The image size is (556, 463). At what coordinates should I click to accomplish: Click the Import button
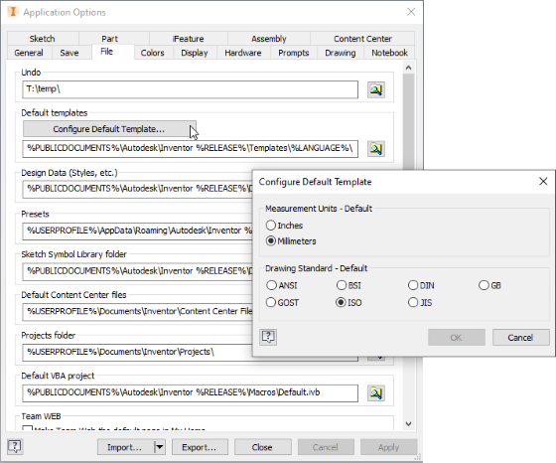pos(126,447)
